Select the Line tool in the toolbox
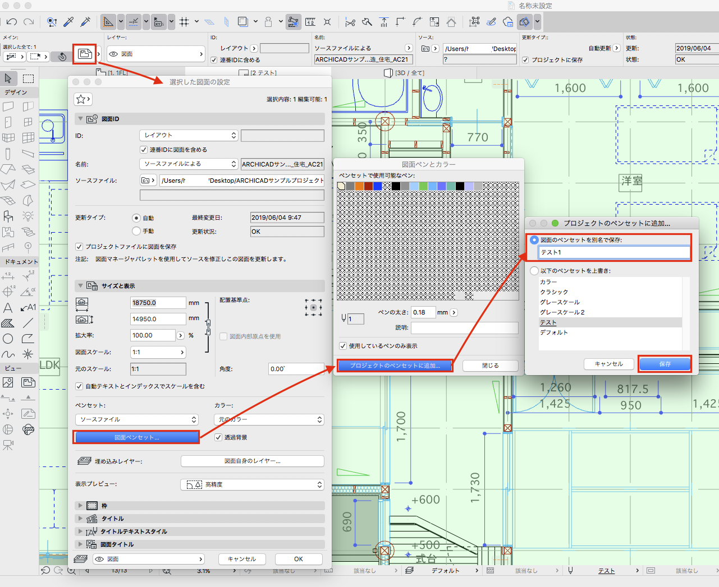The width and height of the screenshot is (719, 587). 28,323
